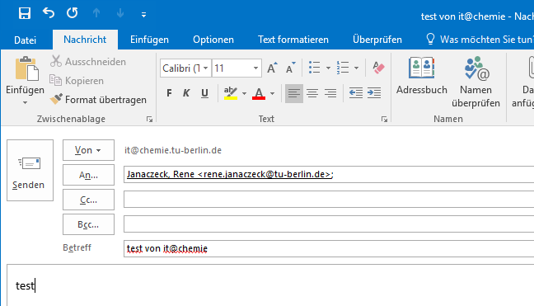Click the Senden button
The image size is (534, 306).
30,170
